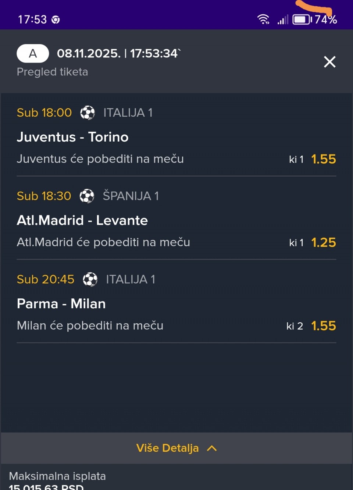
Task: Open Parma - Milan match
Action: [61, 304]
